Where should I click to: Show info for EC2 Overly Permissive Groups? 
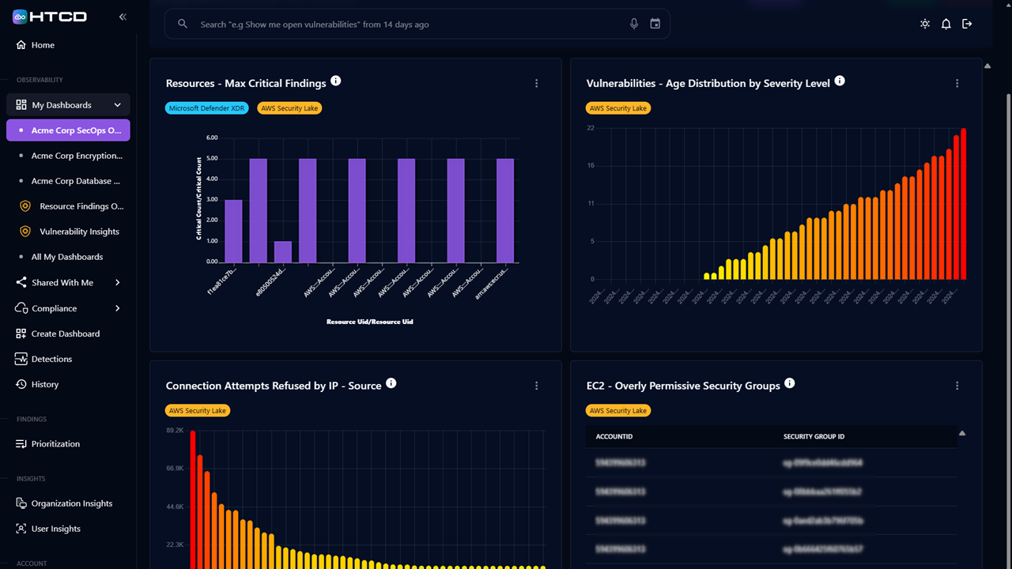[x=790, y=383]
